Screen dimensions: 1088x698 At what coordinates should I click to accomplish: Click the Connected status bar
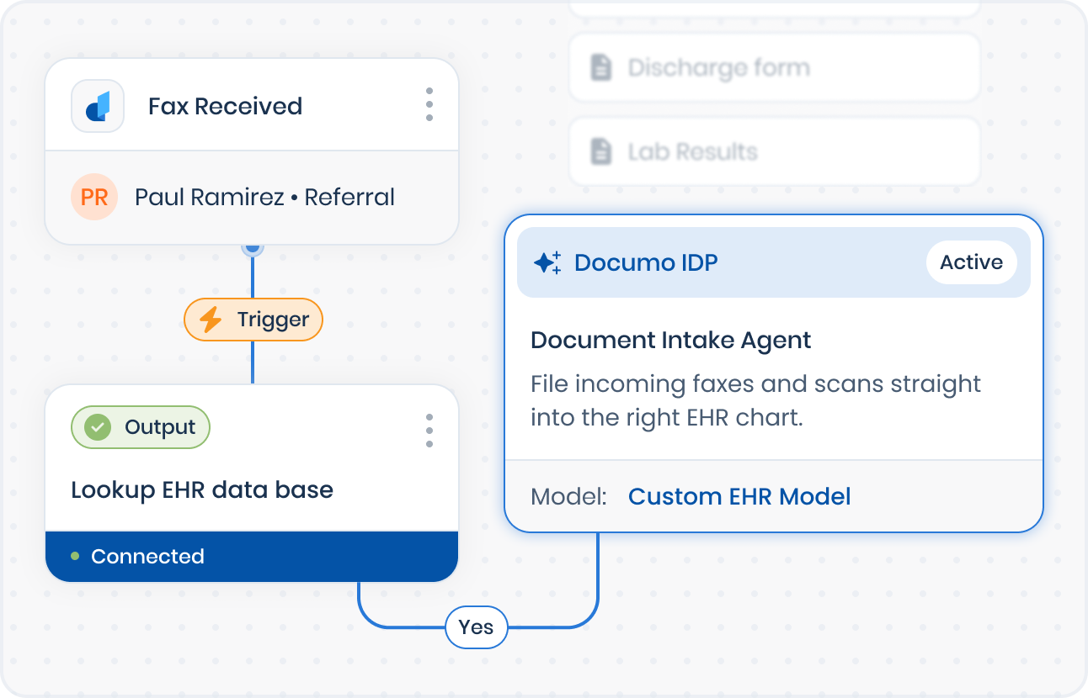coord(252,556)
